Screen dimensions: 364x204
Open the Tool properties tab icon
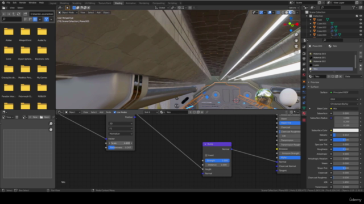coord(304,47)
